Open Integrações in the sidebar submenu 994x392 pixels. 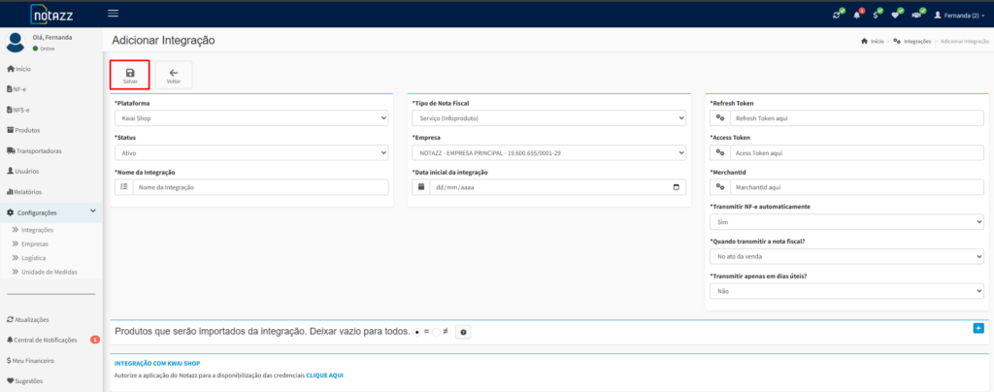point(38,230)
